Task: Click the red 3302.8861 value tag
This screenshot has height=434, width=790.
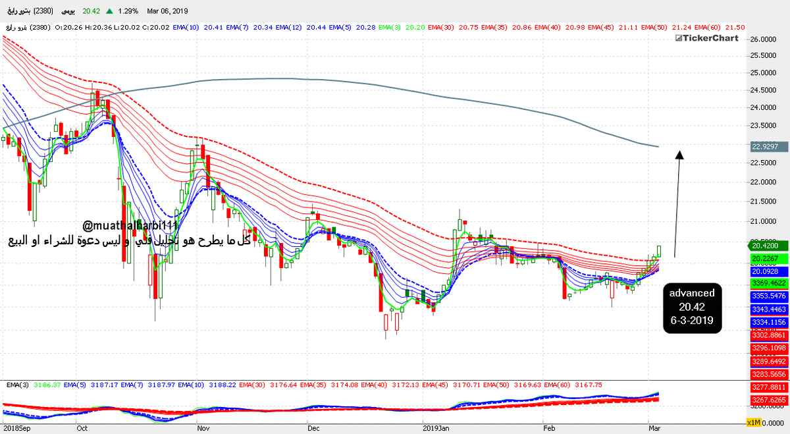Action: coord(768,335)
